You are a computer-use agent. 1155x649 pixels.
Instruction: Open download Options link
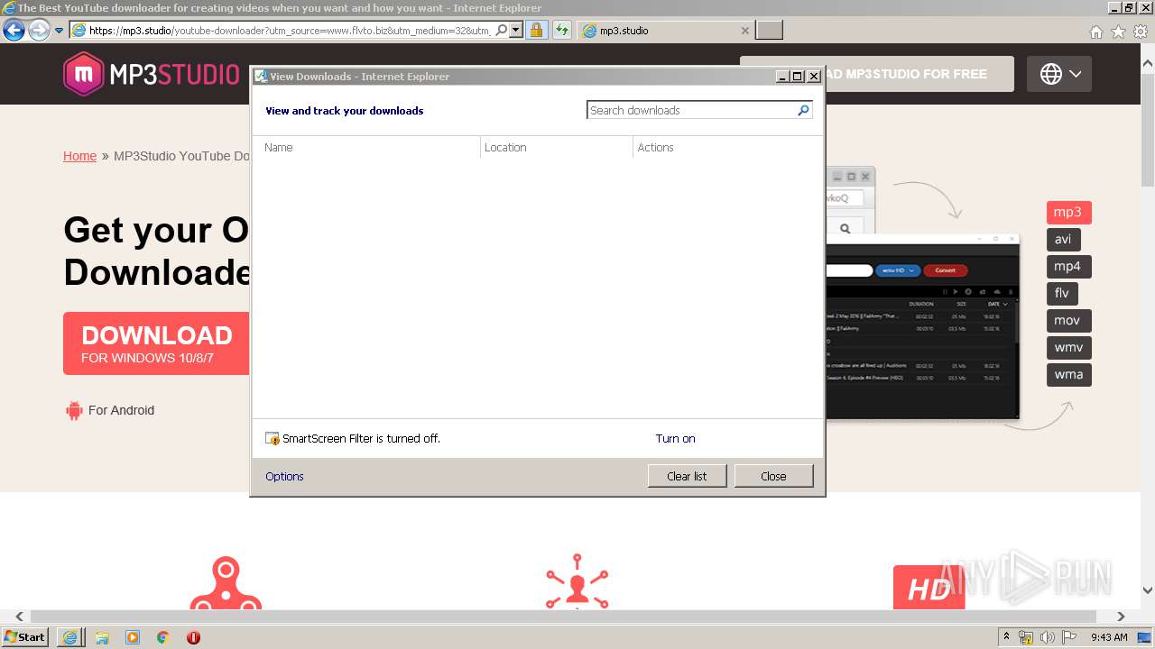coord(284,477)
